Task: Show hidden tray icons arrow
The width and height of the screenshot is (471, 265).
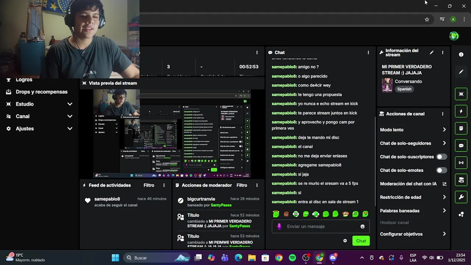Action: click(x=362, y=258)
